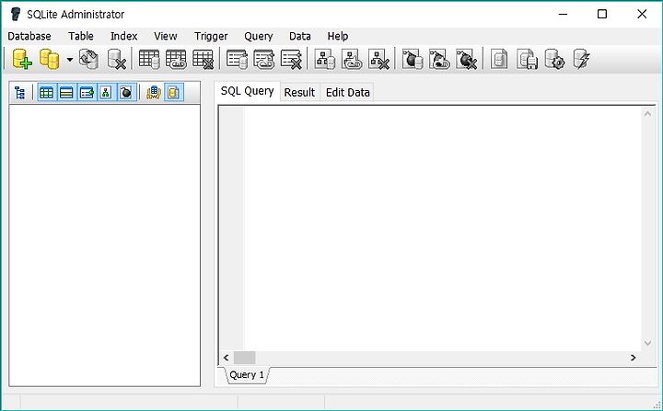Open the Query menu
The image size is (663, 411).
point(259,37)
